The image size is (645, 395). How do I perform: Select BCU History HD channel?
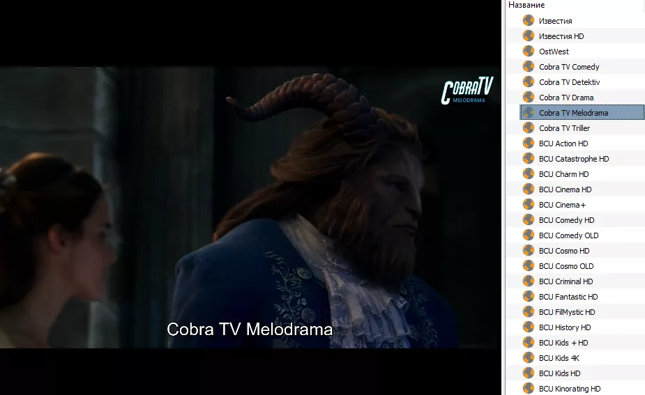point(565,327)
